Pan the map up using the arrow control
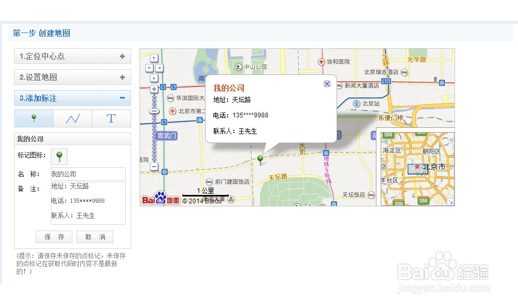Viewport: 518px width, 306px height. 154,57
